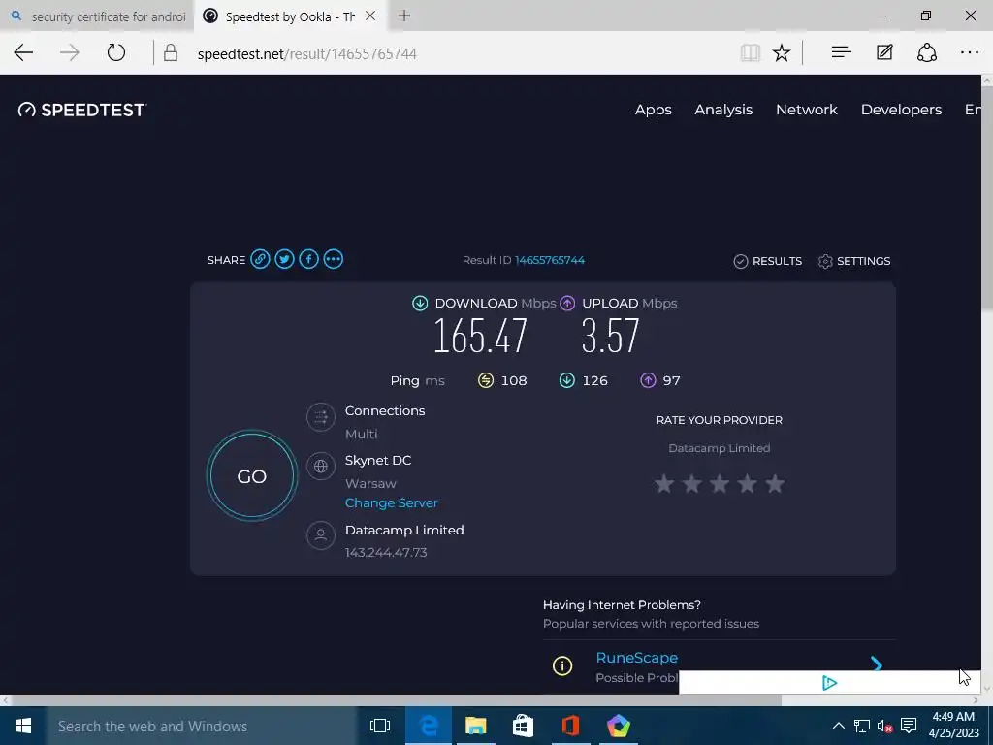Viewport: 993px width, 745px height.
Task: Open Office app on taskbar
Action: 570,726
